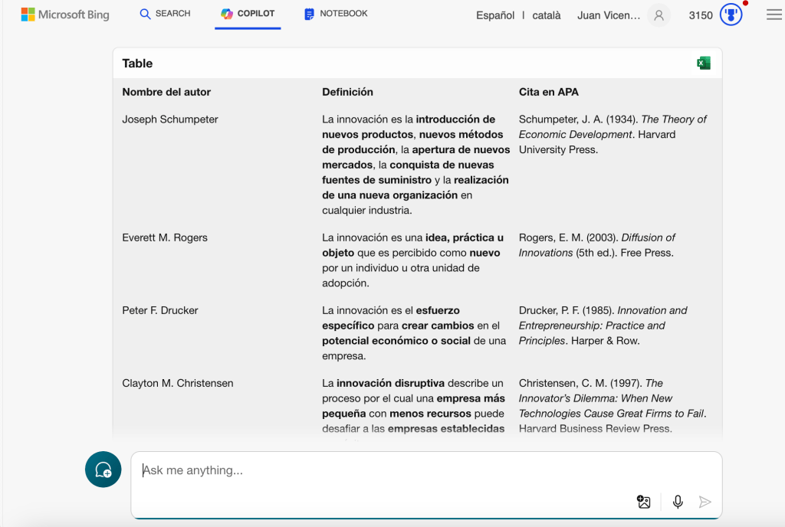785x527 pixels.
Task: Start a new topic with the teal button
Action: click(x=103, y=470)
